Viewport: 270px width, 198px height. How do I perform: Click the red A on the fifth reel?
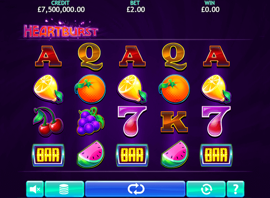[216, 56]
